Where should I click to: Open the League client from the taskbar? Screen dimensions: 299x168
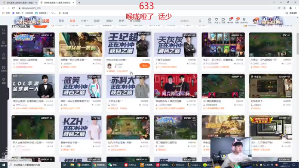pyautogui.click(x=194, y=165)
